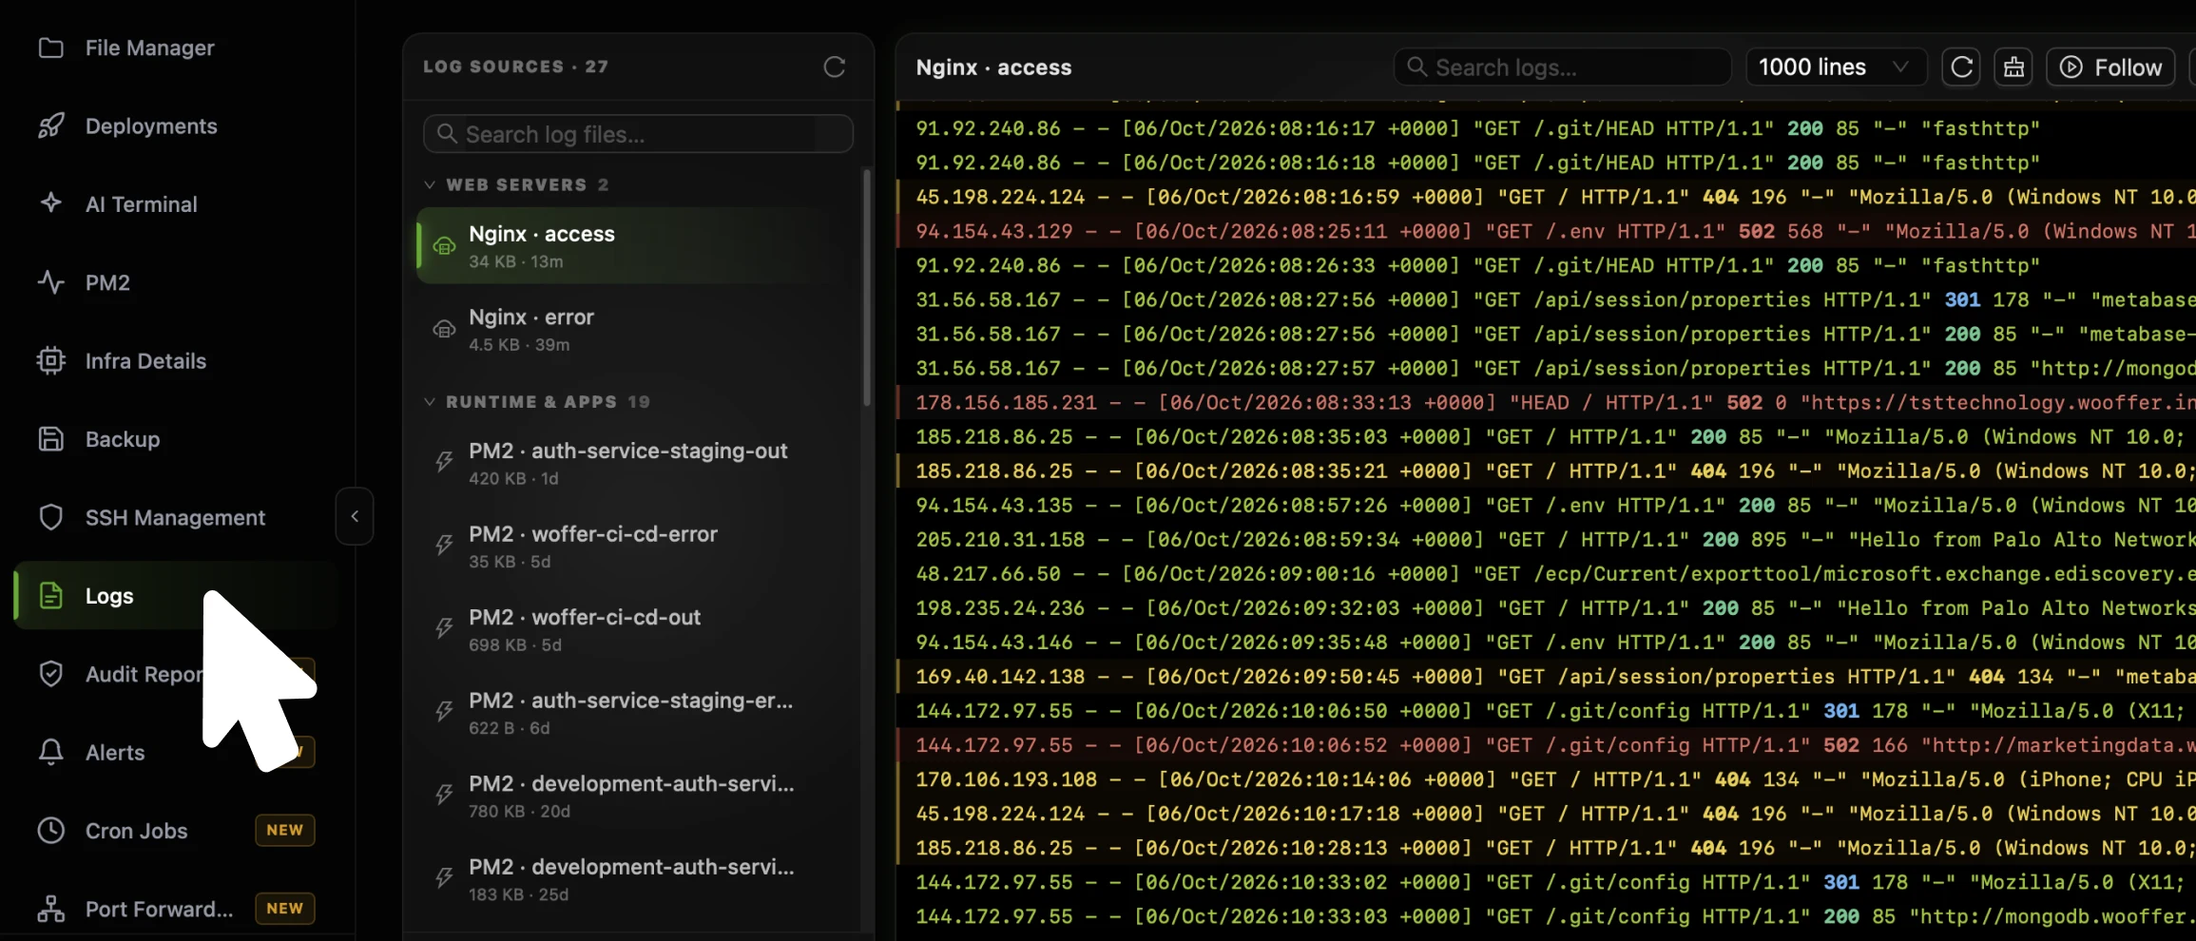Click lightning icon beside auth-service-staging-out
This screenshot has height=941, width=2196.
click(444, 462)
